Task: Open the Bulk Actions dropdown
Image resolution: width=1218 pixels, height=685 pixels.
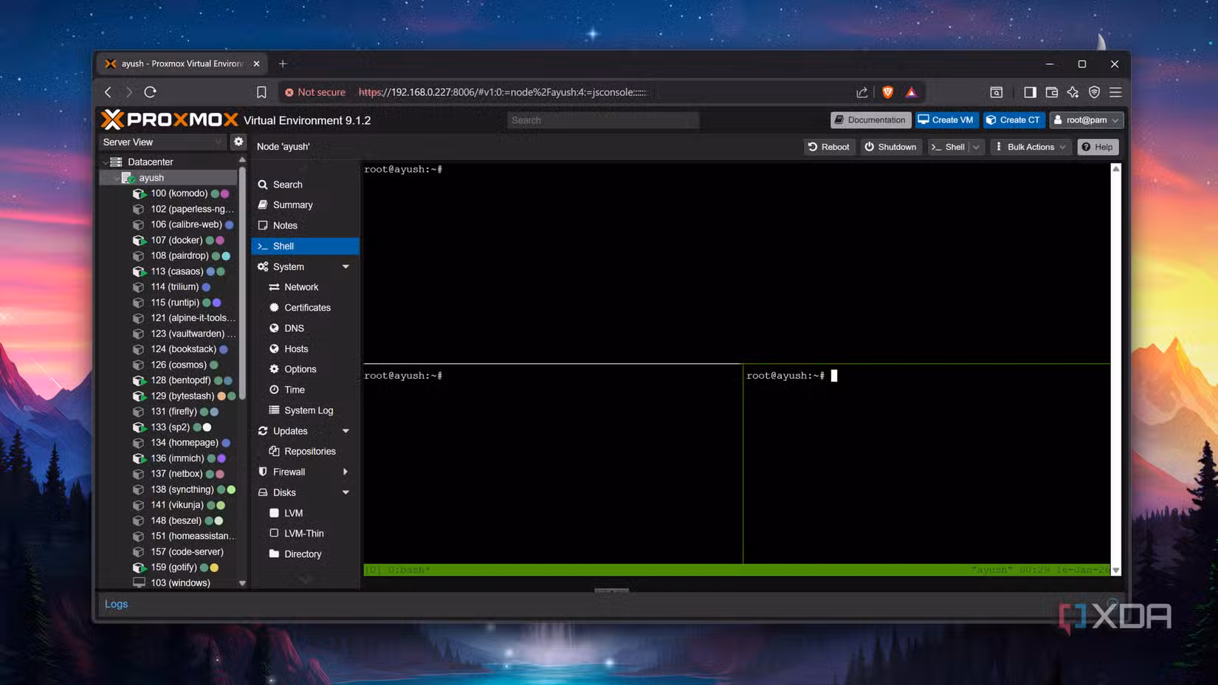Action: click(1031, 147)
